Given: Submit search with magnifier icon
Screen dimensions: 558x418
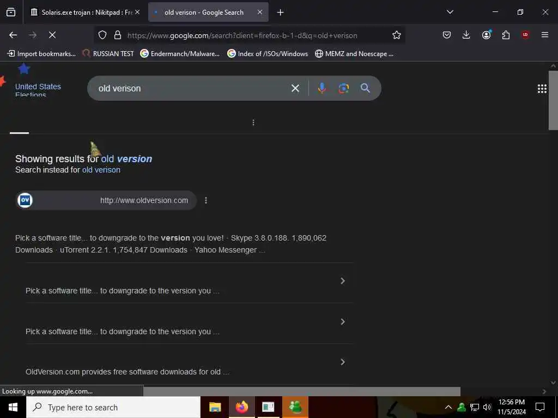Looking at the screenshot, I should 365,88.
